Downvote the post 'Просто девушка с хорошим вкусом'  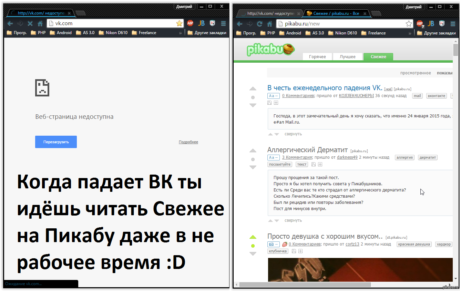253,253
